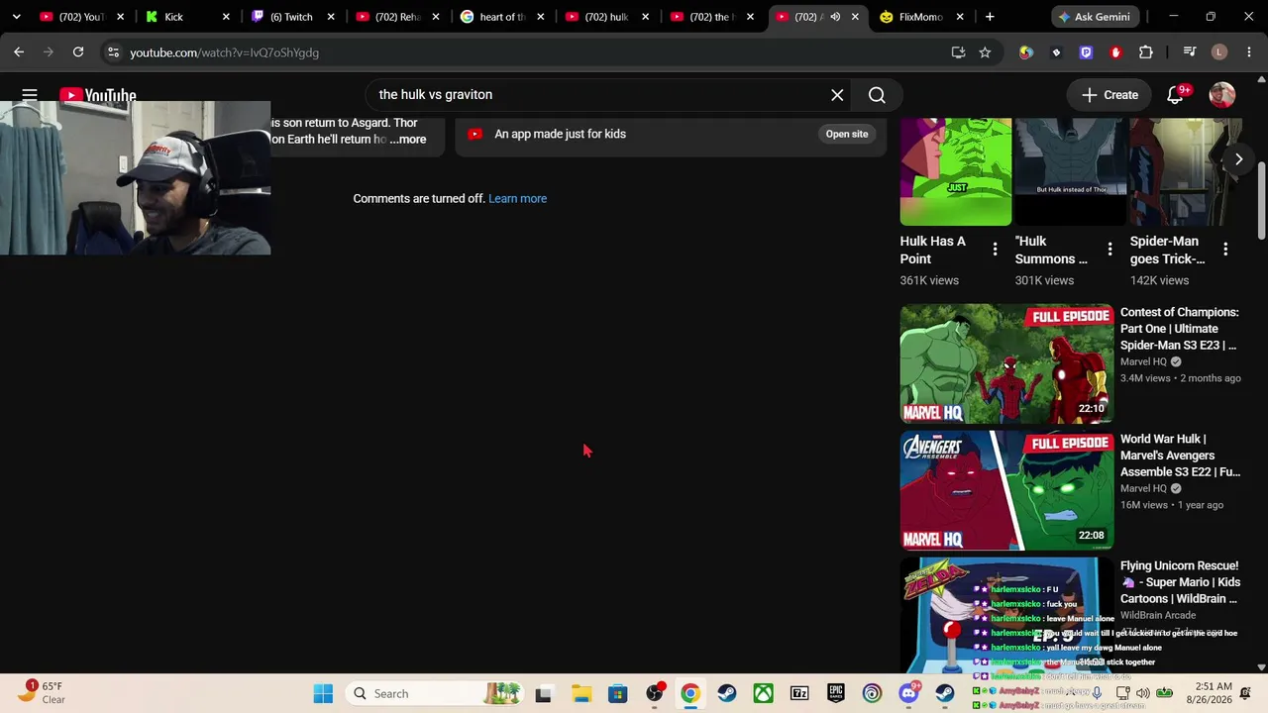This screenshot has width=1268, height=713.
Task: Open the tab search dropdown
Action: [x=16, y=17]
